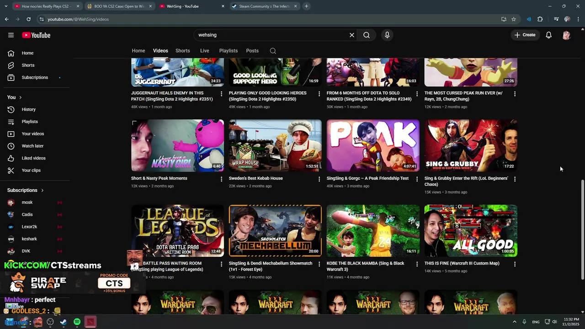Open mosk channel from subscriptions
585x329 pixels.
27,202
